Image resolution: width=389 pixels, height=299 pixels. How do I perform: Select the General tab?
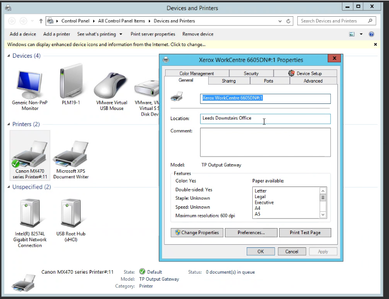(186, 80)
